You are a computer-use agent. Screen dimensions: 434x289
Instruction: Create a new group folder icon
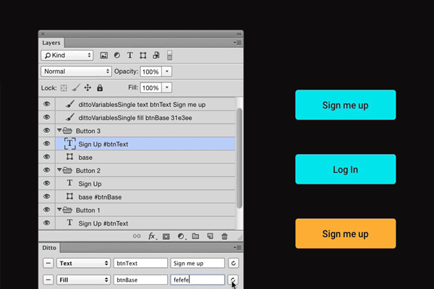(x=196, y=236)
